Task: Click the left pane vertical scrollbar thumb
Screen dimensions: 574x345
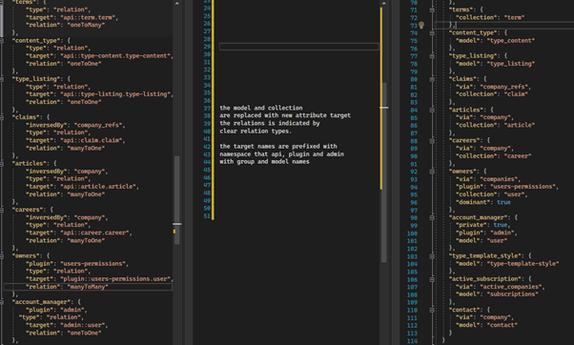Action: (177, 200)
